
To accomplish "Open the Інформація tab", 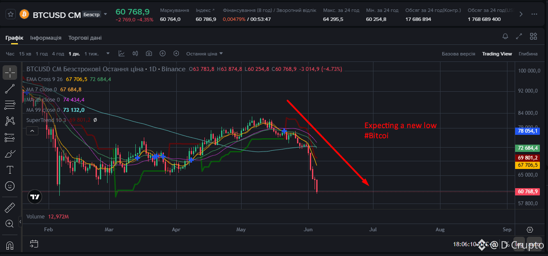I will (46, 38).
